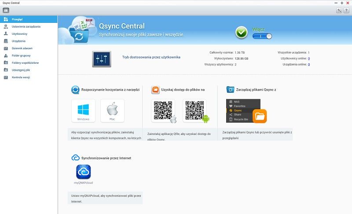This screenshot has height=214, width=352.
Task: Click the Ustawienia zarządzania hierarchy icon
Action: (6, 26)
